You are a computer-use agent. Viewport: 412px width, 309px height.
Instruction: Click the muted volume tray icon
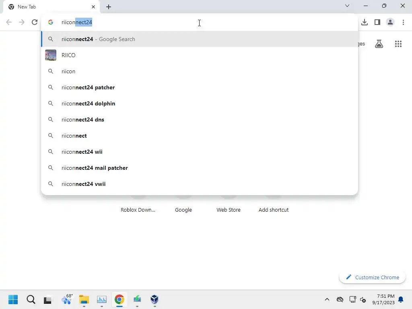click(363, 299)
